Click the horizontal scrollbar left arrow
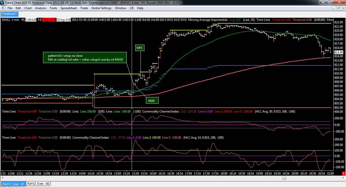The image size is (346, 187). click(2, 178)
